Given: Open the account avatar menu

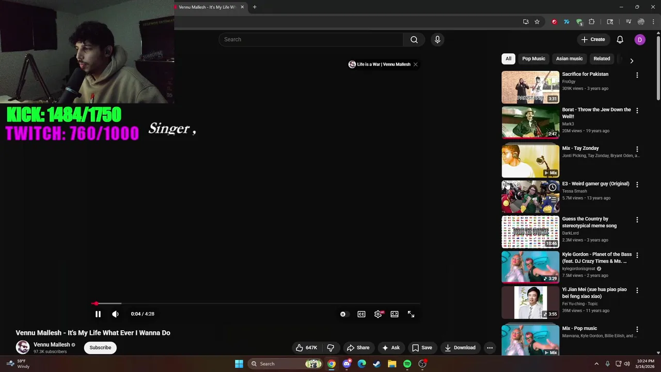Looking at the screenshot, I should tap(640, 39).
